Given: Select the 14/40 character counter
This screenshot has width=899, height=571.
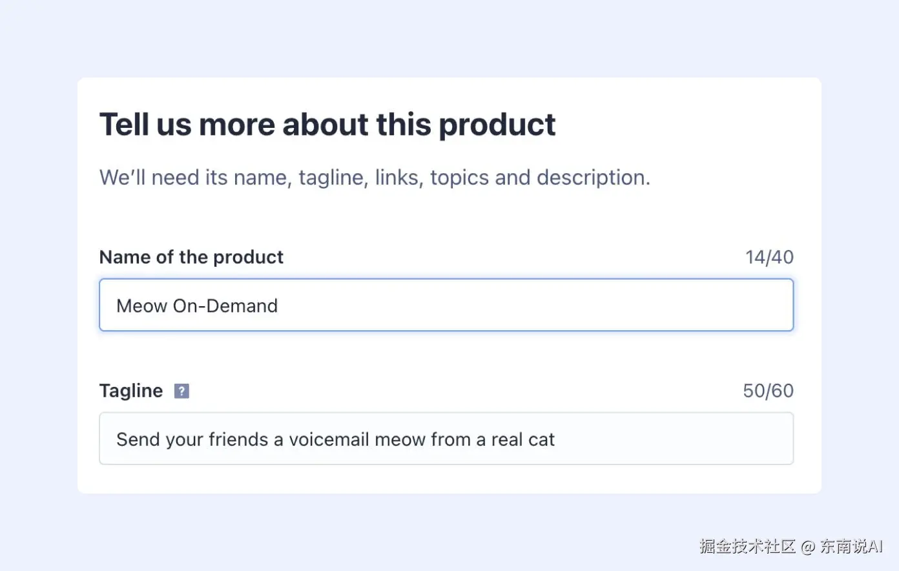Looking at the screenshot, I should [769, 256].
